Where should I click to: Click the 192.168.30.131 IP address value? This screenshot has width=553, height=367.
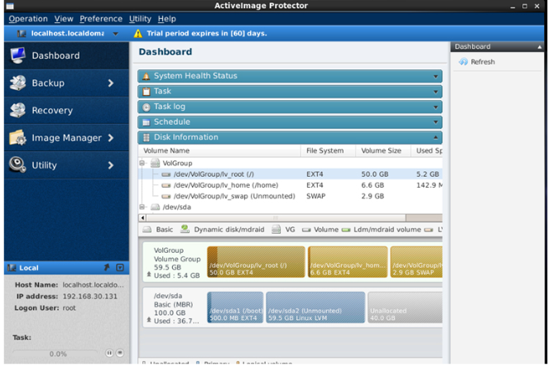[90, 296]
